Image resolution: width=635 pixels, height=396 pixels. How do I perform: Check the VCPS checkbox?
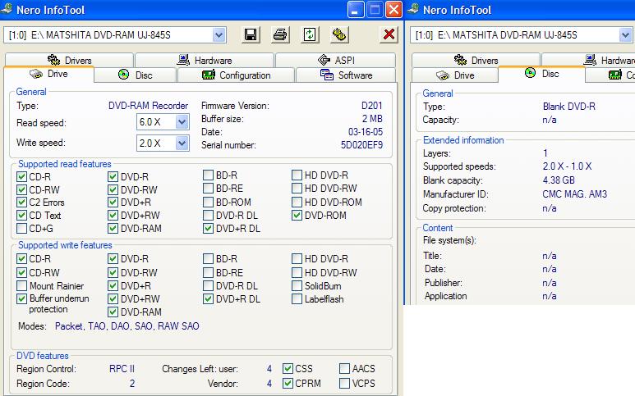tap(345, 383)
